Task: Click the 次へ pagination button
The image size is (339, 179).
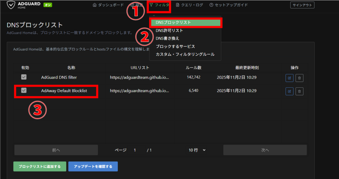Action: tap(265, 150)
